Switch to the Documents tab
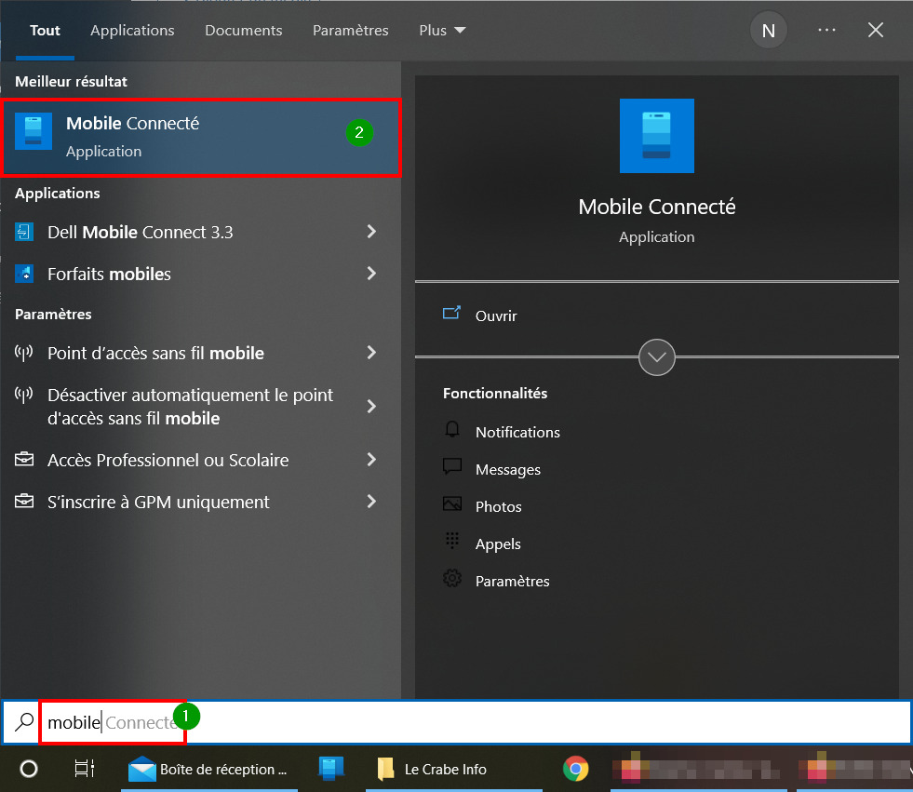 [x=244, y=31]
